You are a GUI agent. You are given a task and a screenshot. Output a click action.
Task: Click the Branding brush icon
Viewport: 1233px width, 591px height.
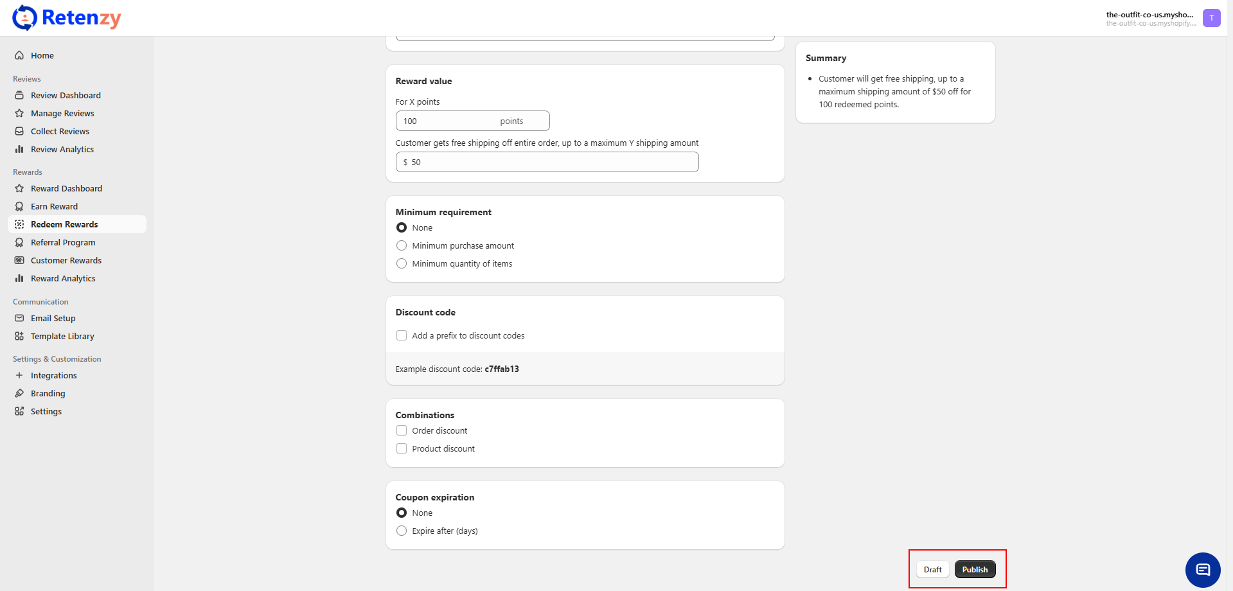click(x=19, y=393)
